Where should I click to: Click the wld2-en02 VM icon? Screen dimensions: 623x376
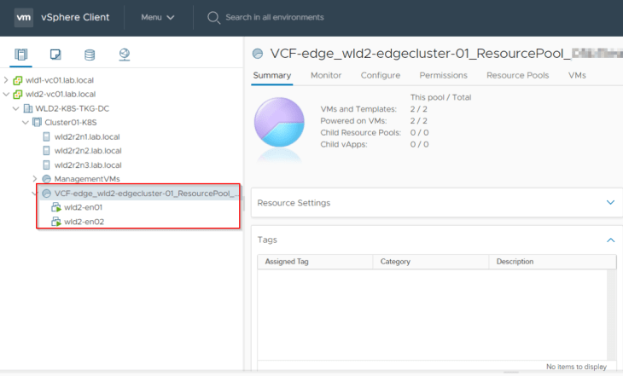[x=56, y=222]
